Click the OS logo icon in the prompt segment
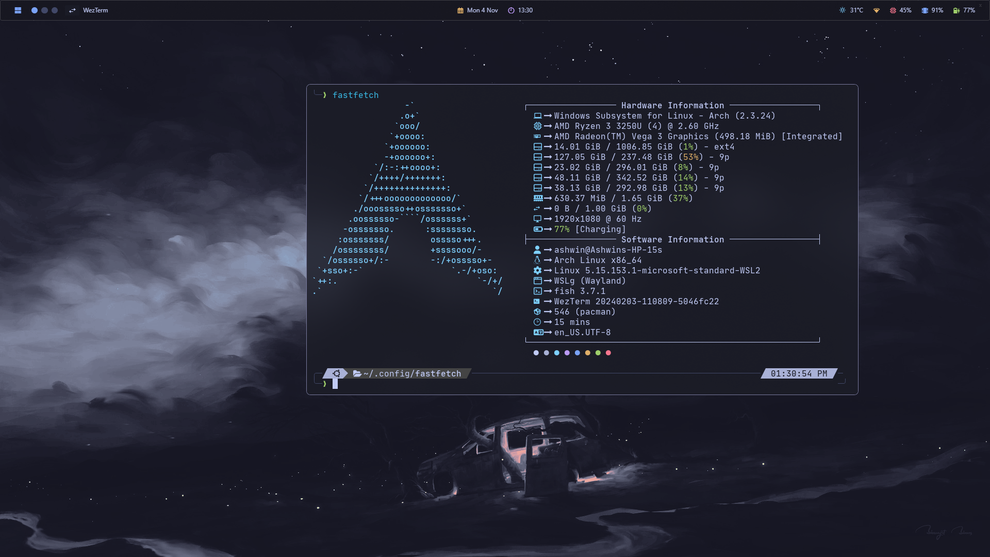This screenshot has height=557, width=990. point(337,373)
